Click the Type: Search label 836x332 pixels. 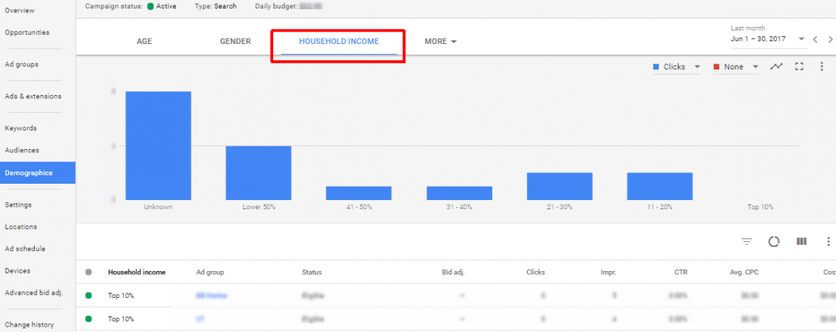pyautogui.click(x=217, y=6)
